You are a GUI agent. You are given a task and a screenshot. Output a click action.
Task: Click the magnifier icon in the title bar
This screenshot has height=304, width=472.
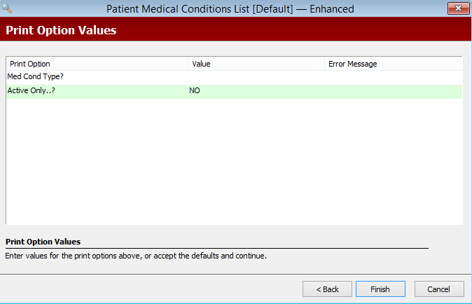(8, 9)
